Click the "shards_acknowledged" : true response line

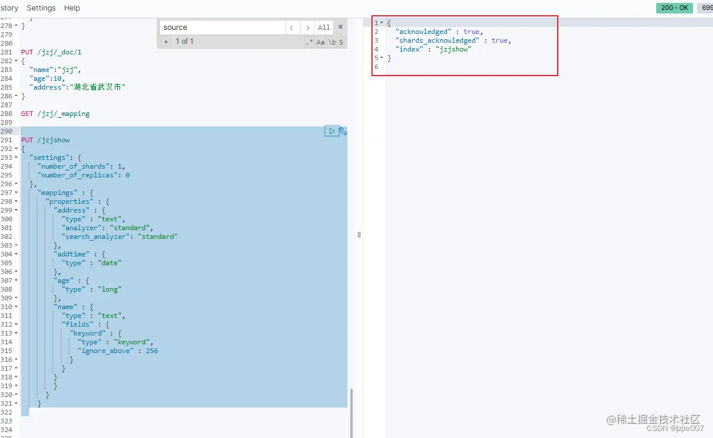tap(453, 40)
